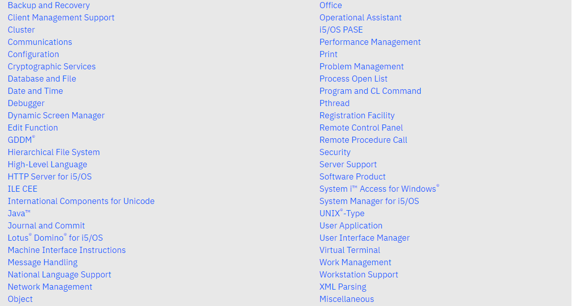Open the Operational Assistant link
The height and width of the screenshot is (306, 573).
click(360, 18)
